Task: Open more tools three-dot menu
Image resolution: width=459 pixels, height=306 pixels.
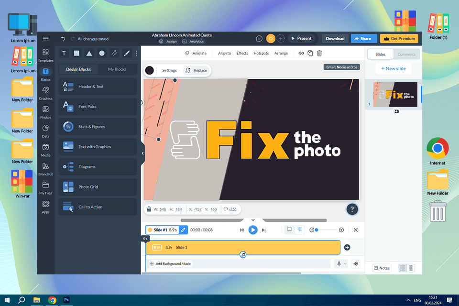Action: 136,53
